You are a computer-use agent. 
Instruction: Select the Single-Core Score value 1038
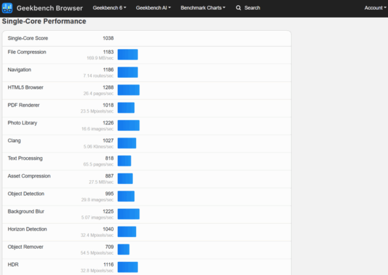click(108, 38)
